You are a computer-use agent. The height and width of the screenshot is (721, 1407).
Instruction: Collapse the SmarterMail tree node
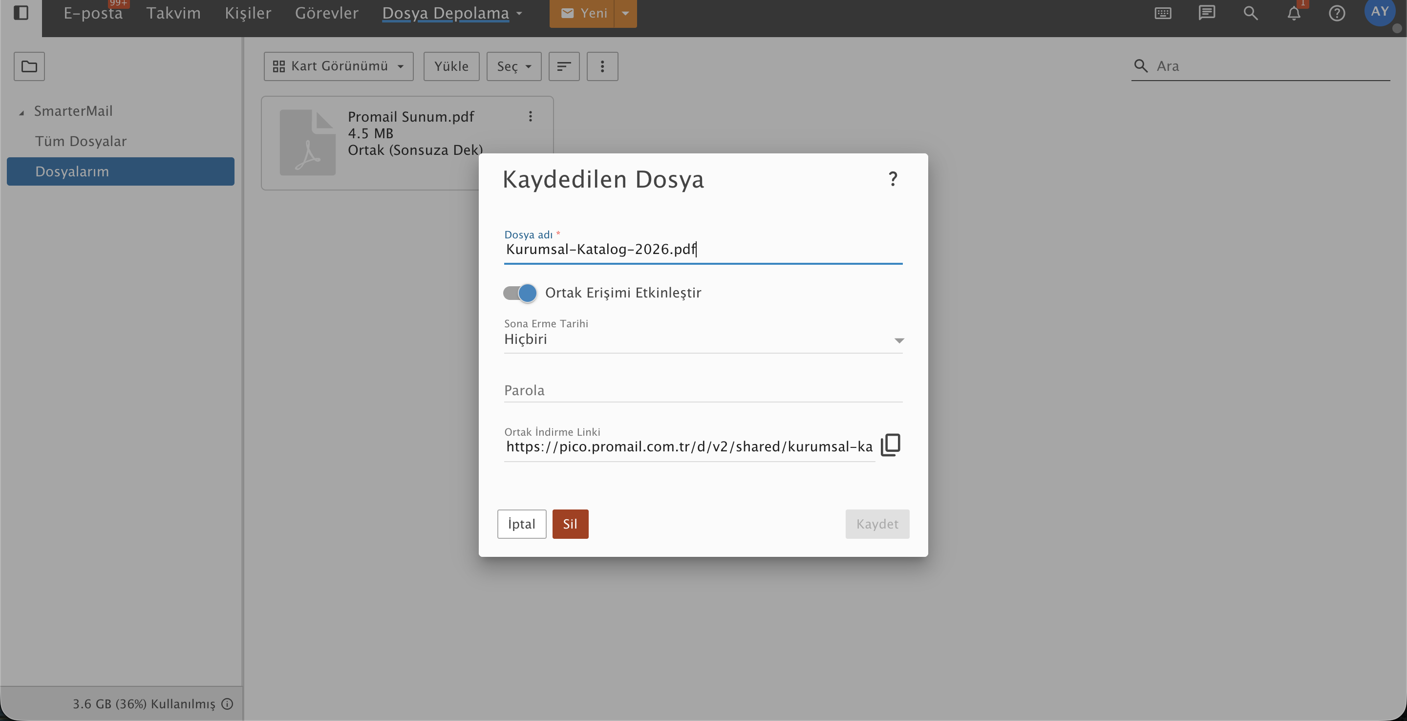[x=21, y=113]
